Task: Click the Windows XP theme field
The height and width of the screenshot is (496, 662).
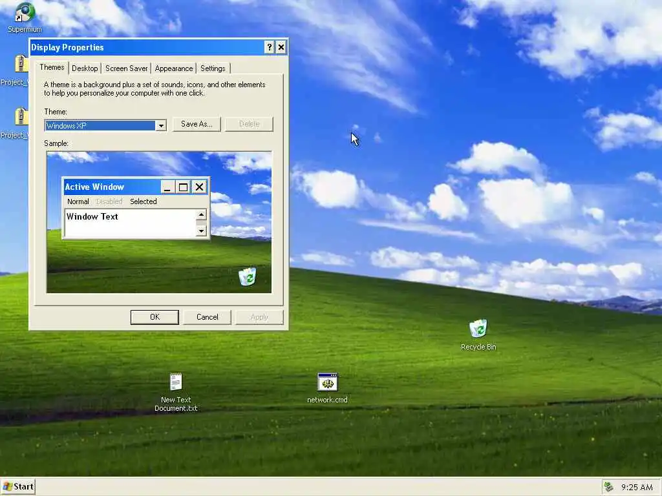Action: tap(100, 126)
